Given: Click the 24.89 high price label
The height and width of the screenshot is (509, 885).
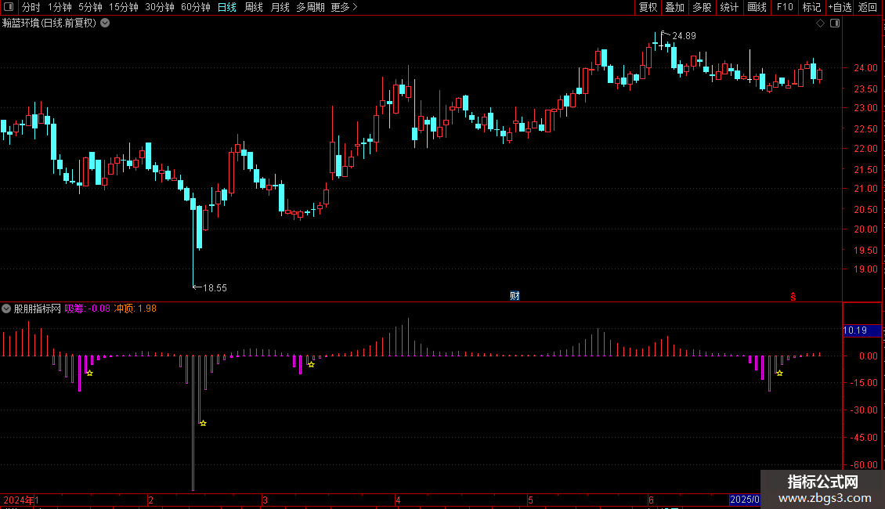Looking at the screenshot, I should click(x=684, y=36).
